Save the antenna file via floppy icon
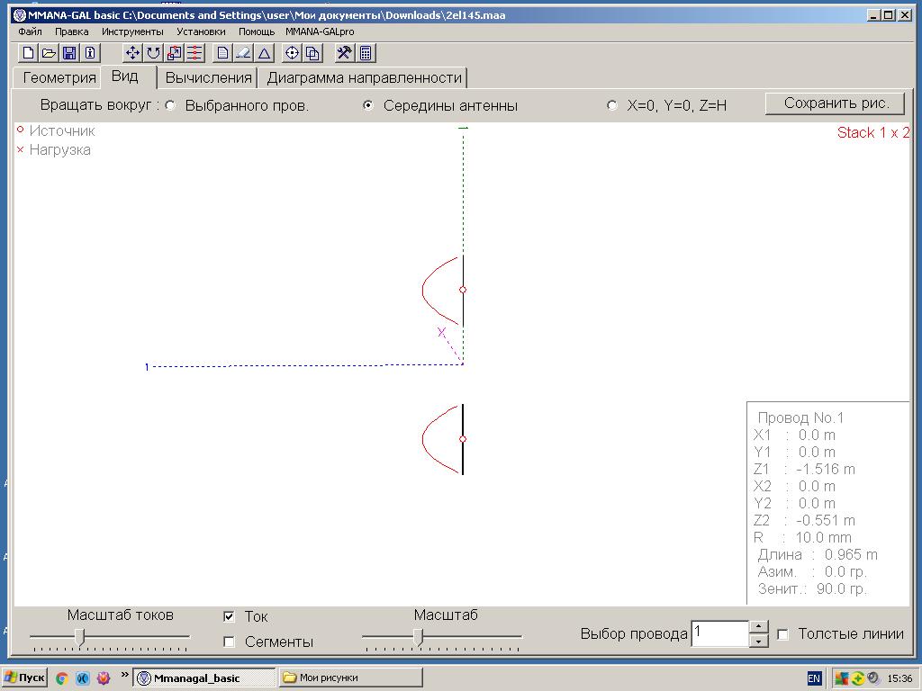Image resolution: width=922 pixels, height=691 pixels. tap(69, 53)
